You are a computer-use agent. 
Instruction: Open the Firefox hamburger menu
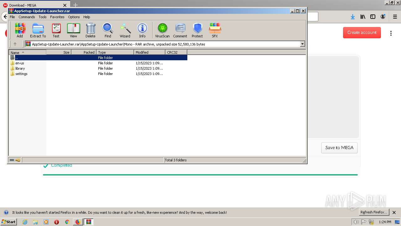395,17
